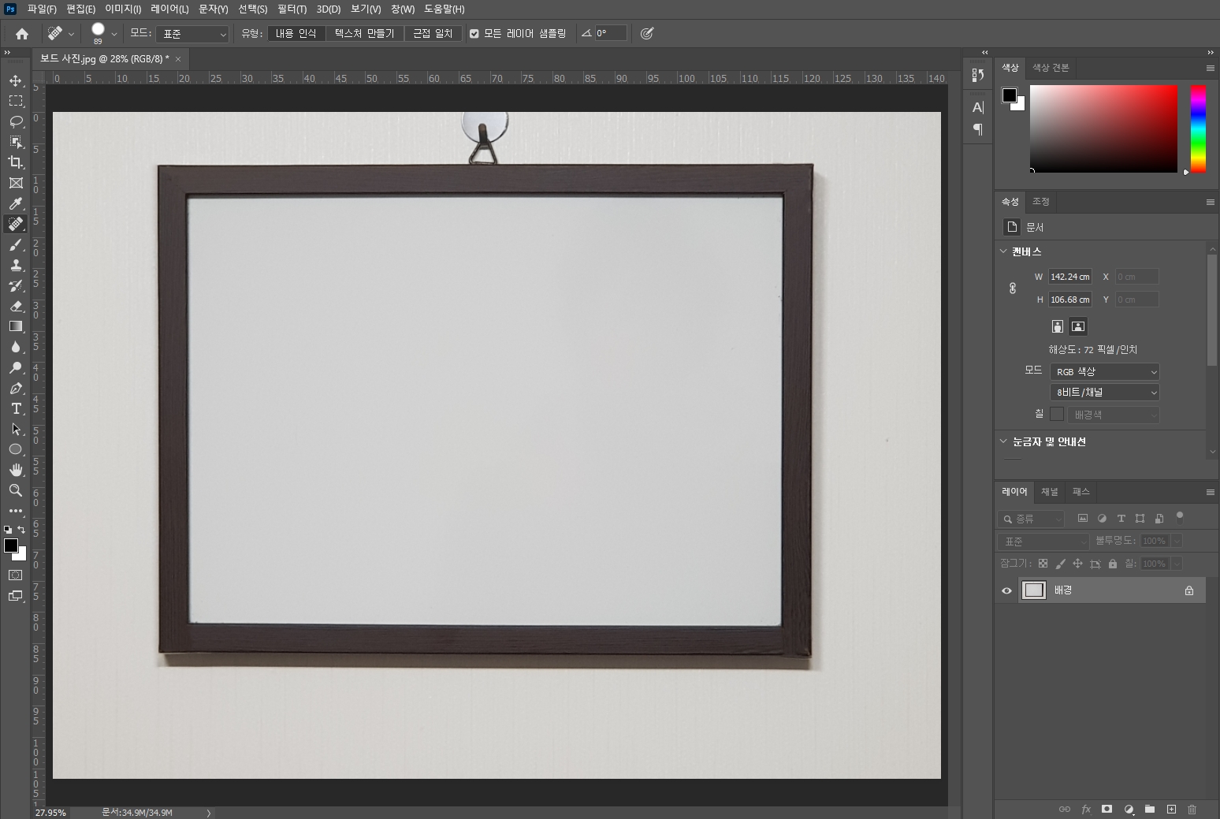
Task: Switch to the 패스 tab
Action: tap(1081, 492)
